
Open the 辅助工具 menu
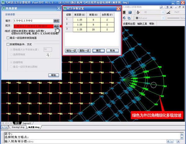pos(142,24)
